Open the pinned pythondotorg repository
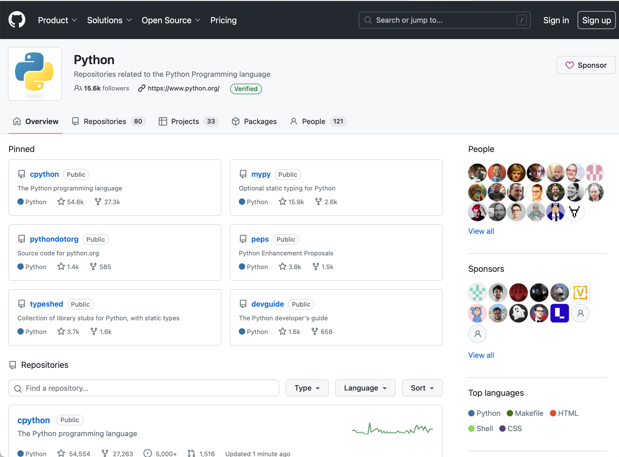Image resolution: width=619 pixels, height=457 pixels. click(x=54, y=239)
